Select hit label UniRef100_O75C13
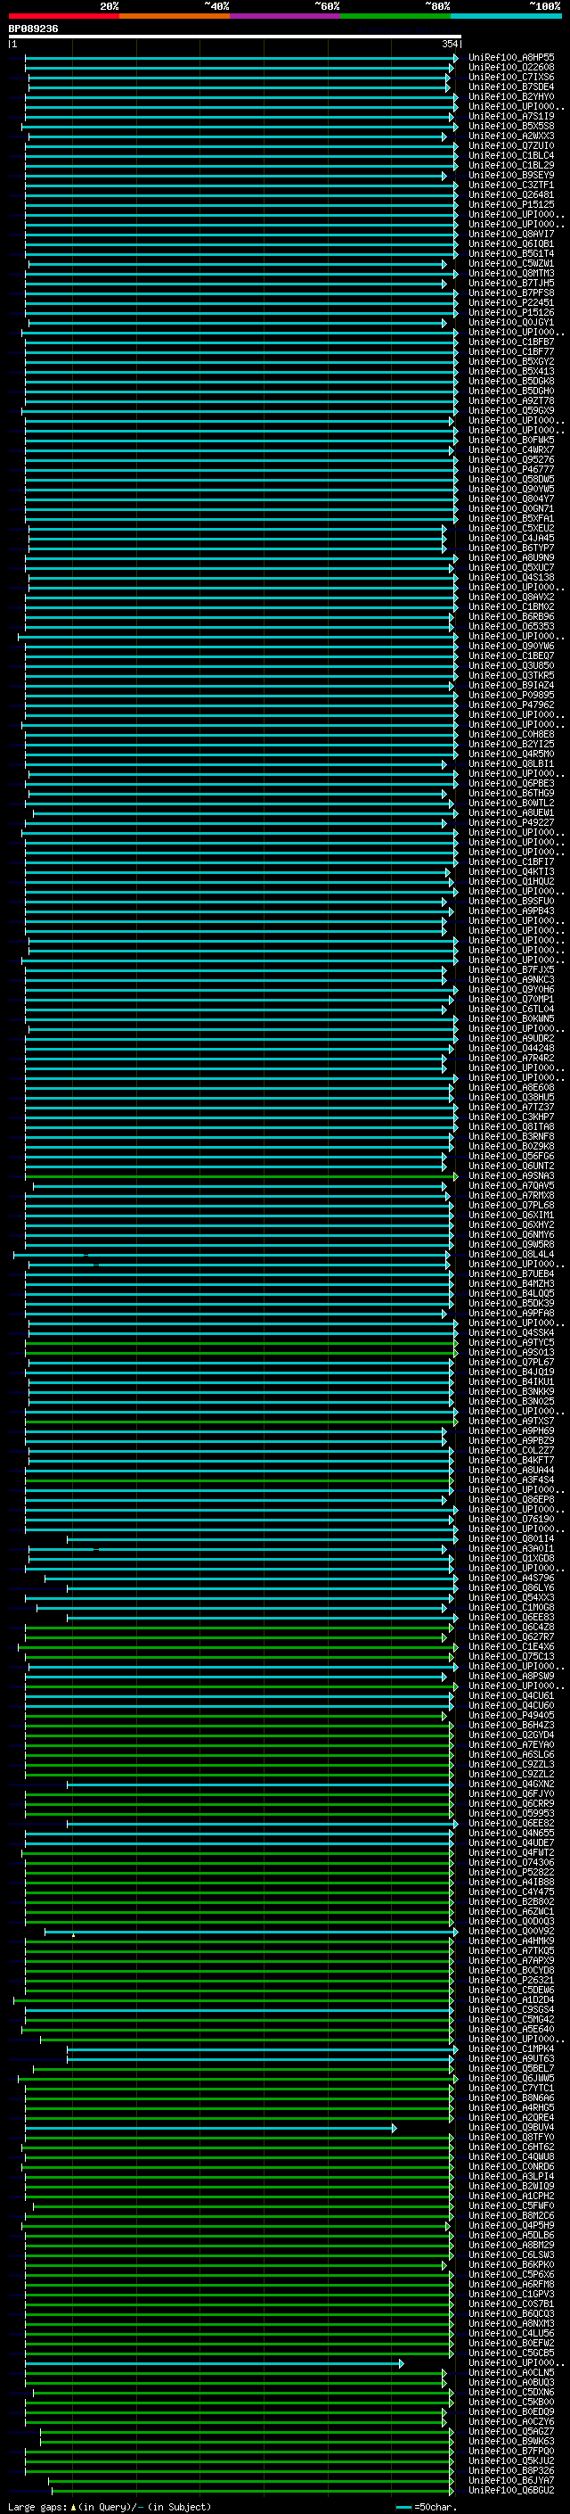 click(511, 1656)
